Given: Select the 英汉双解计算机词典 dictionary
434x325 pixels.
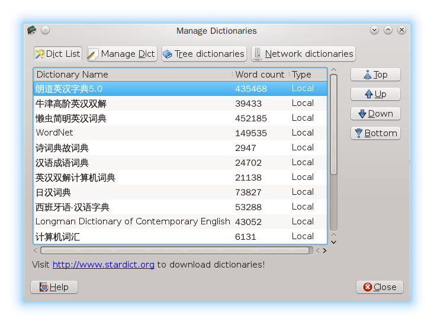Looking at the screenshot, I should pos(180,178).
